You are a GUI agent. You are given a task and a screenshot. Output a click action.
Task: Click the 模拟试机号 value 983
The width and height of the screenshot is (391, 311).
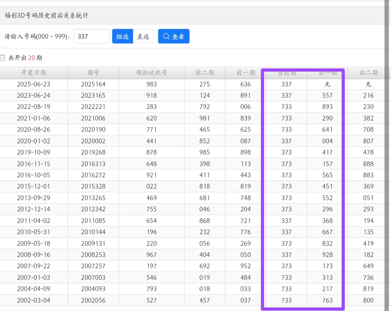point(152,84)
